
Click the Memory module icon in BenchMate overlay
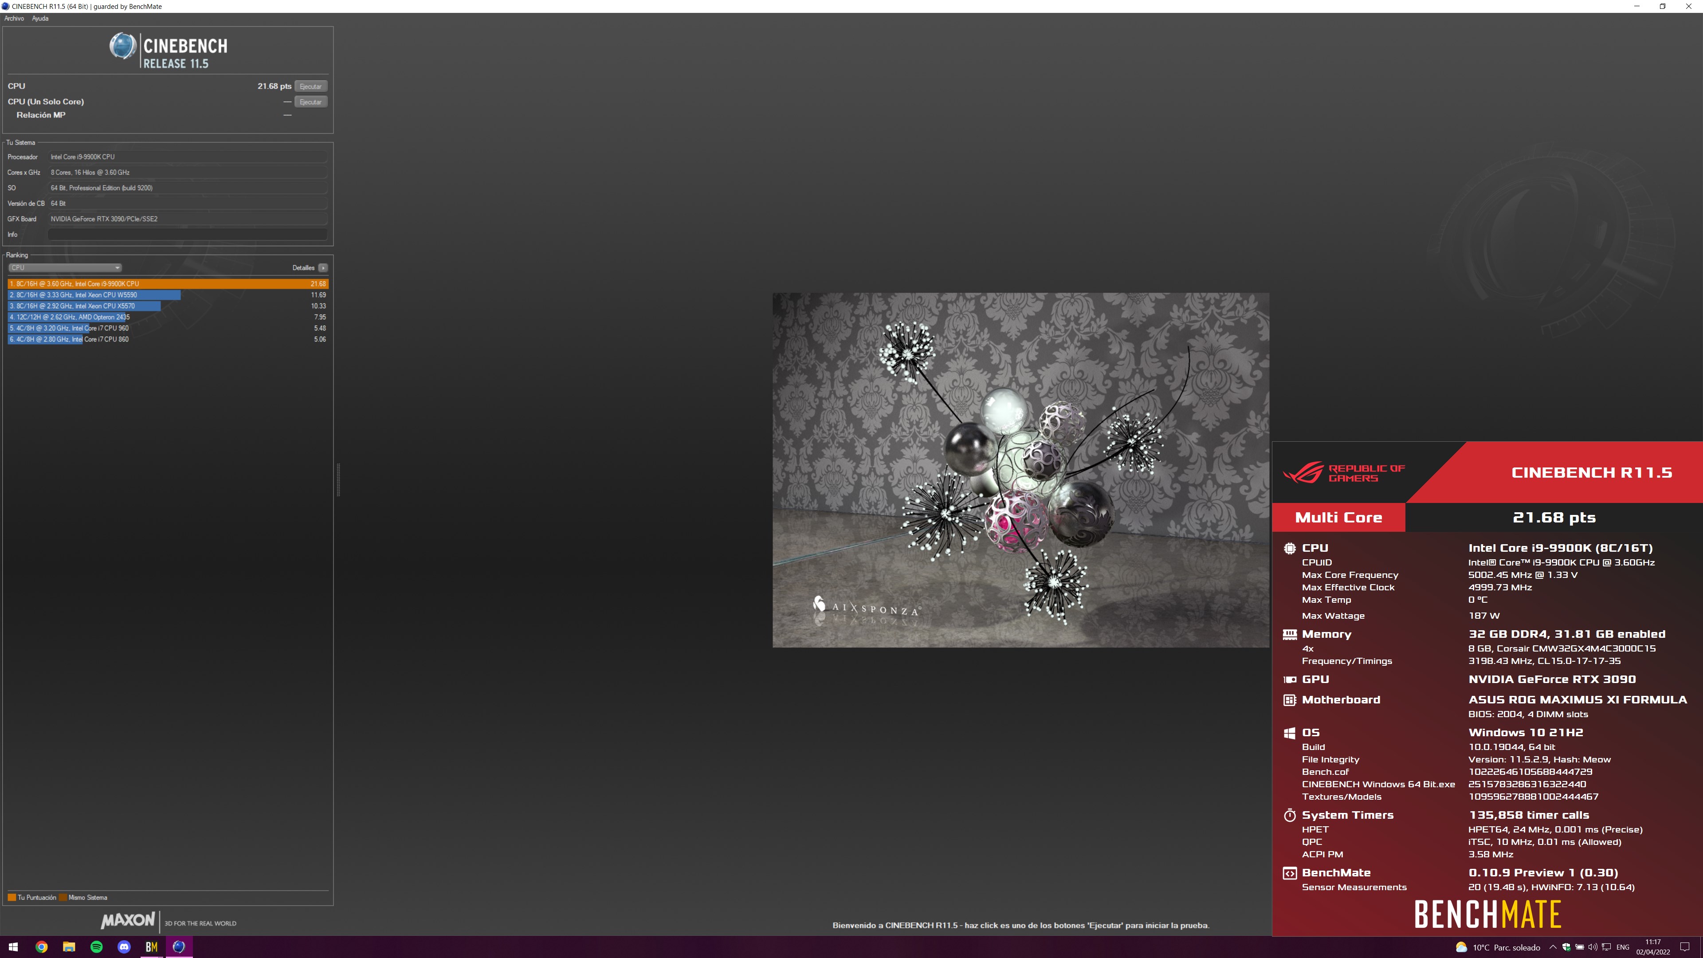pos(1289,634)
